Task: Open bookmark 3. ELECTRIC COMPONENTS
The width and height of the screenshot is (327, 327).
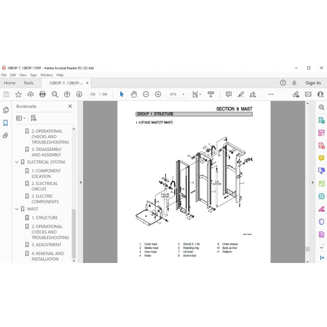Action: (x=45, y=199)
